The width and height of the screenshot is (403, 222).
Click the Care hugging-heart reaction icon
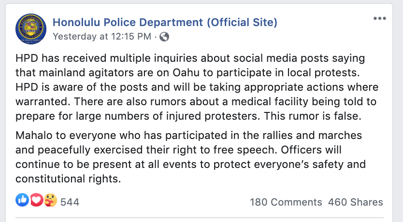[x=50, y=200]
